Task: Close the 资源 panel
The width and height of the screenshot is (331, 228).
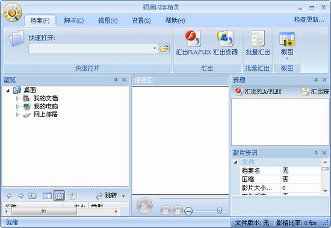Action: 324,80
